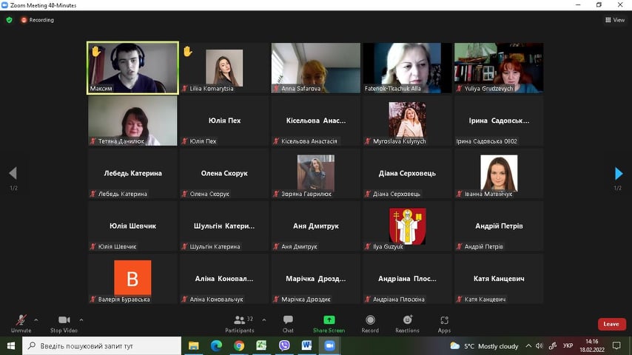This screenshot has height=355, width=632.
Task: Switch keyboard language УКР indicator
Action: [568, 345]
